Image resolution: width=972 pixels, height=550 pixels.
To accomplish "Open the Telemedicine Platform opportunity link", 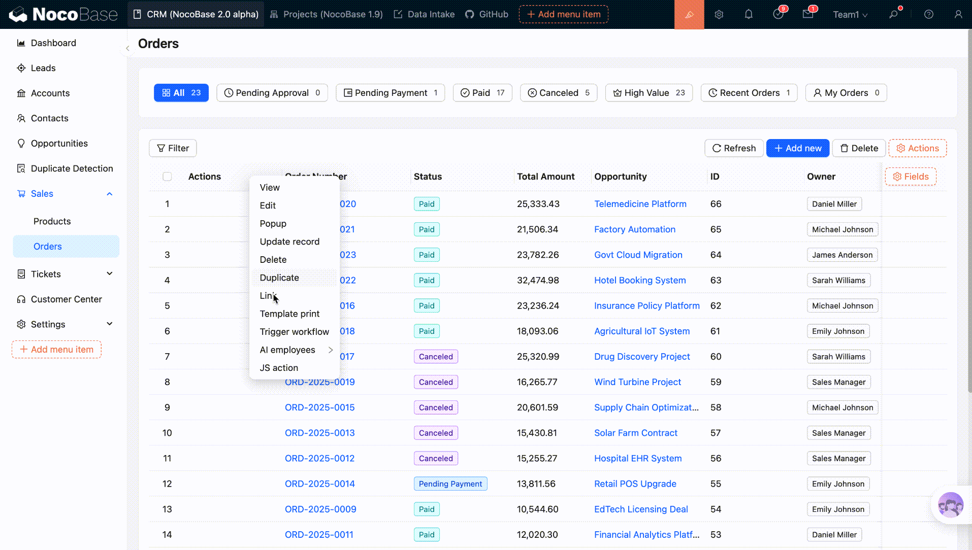I will click(x=640, y=204).
